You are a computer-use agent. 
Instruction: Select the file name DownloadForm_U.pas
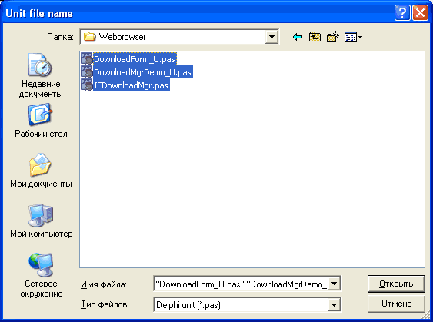(135, 59)
